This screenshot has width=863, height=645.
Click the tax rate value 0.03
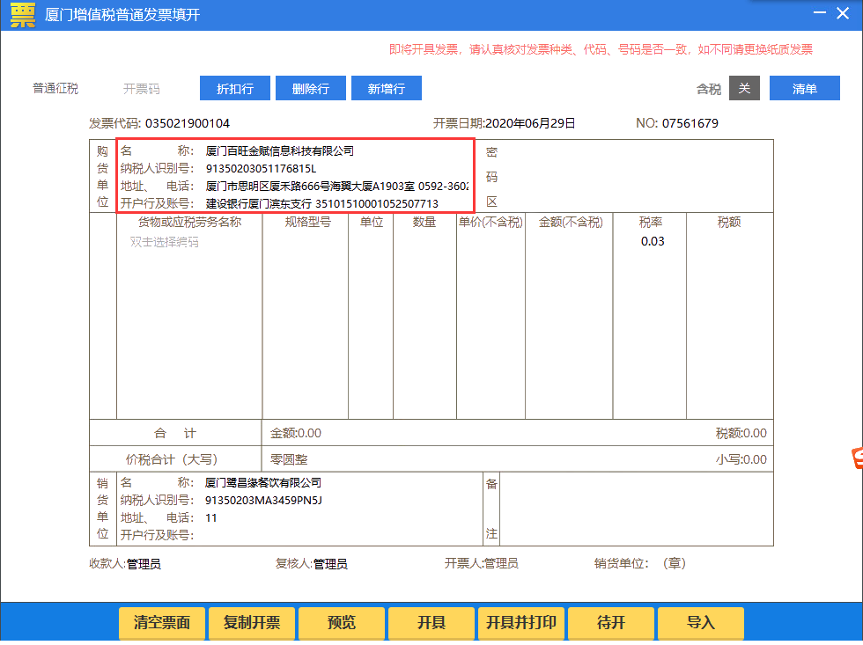(653, 241)
